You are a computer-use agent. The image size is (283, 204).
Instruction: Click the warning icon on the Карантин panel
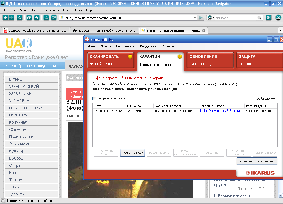[x=180, y=57]
